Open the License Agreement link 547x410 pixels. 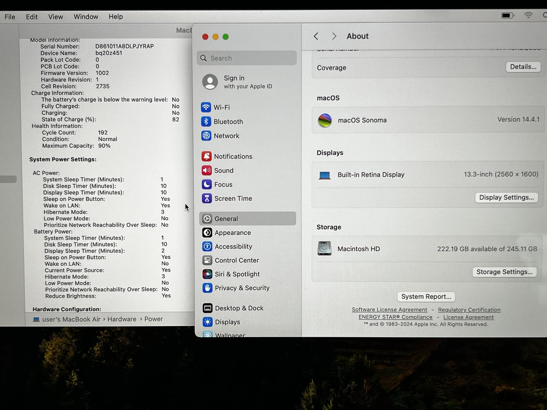coord(468,317)
